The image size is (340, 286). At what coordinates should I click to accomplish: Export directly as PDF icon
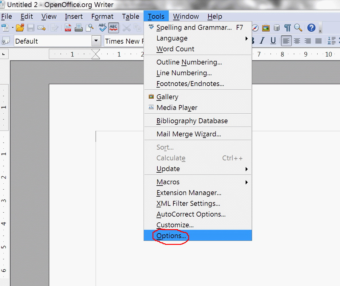(x=68, y=28)
